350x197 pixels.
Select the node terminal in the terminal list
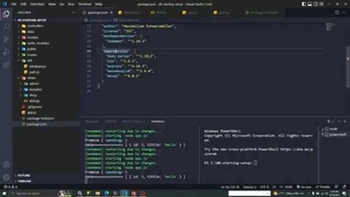tap(334, 129)
